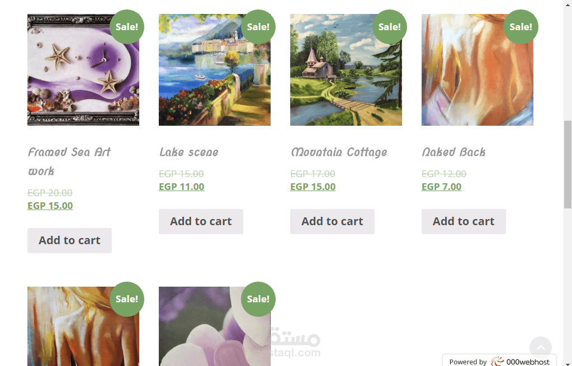Click the page vertical scrollbar thumb
The height and width of the screenshot is (366, 572).
568,164
